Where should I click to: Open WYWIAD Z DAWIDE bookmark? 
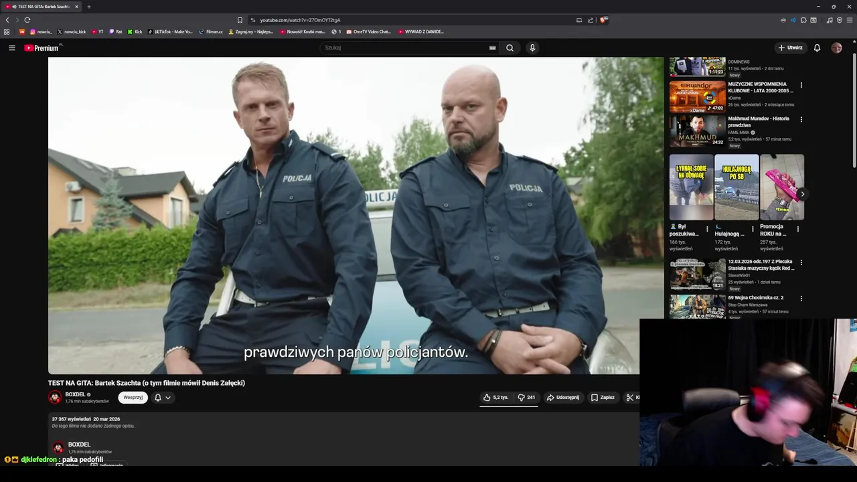pyautogui.click(x=421, y=31)
